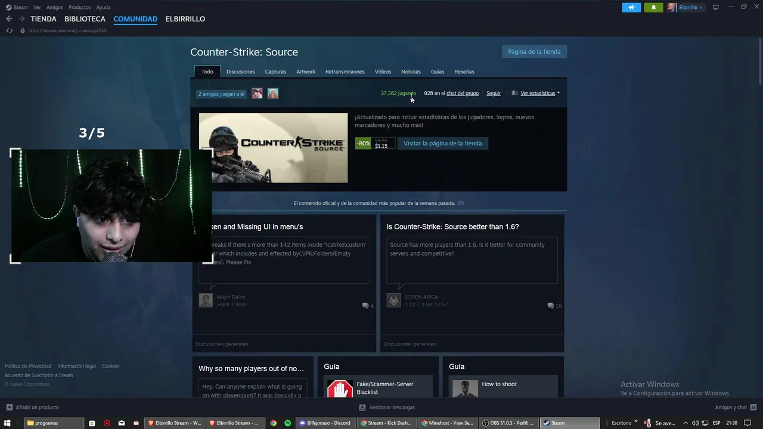This screenshot has width=763, height=429.
Task: Open Gestionar descargas
Action: pos(387,408)
